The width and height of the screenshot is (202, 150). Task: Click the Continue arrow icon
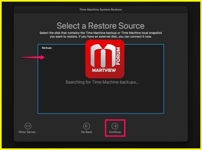[115, 126]
